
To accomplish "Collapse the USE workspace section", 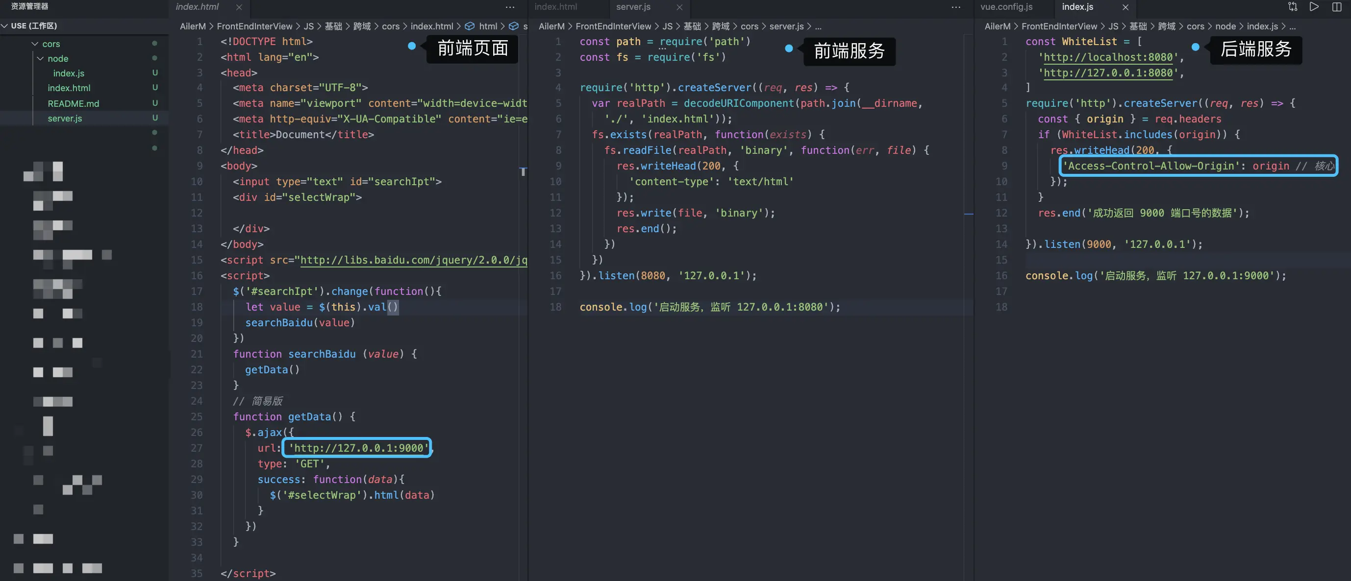I will click(5, 25).
